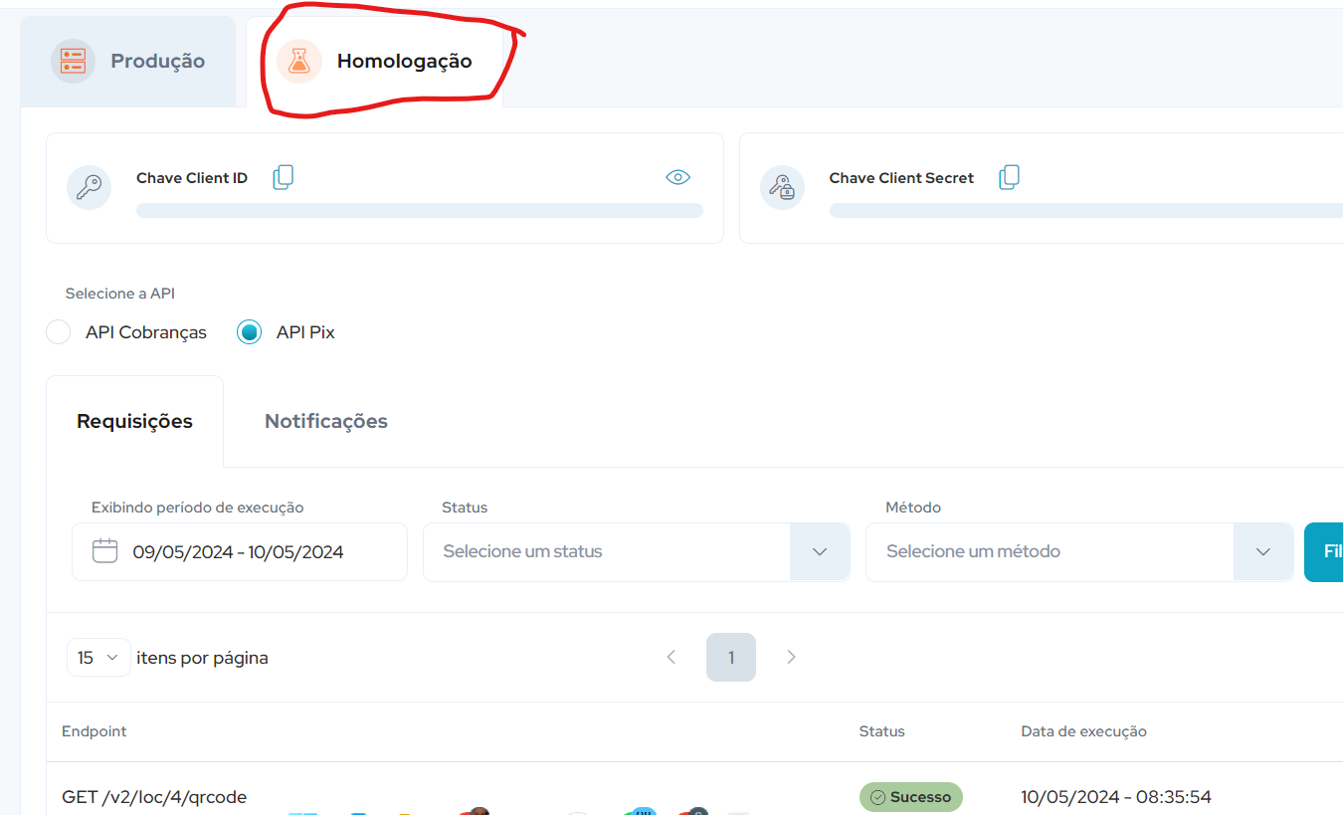Click the hidden Client Secret value bar

tap(1086, 211)
